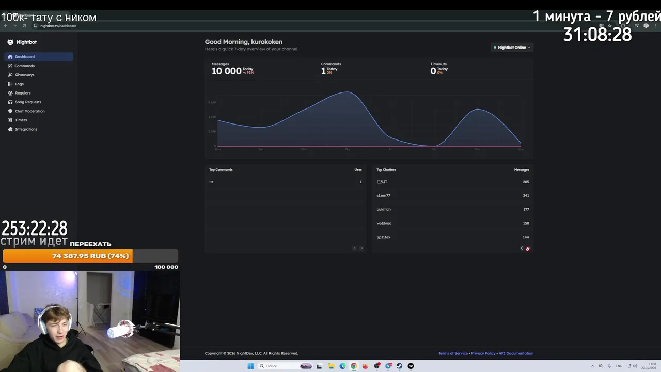The height and width of the screenshot is (372, 661).
Task: Open the browser extensions puzzle icon
Action: [623, 26]
